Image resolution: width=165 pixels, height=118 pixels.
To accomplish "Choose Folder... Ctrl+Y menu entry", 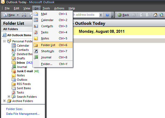I will click(x=53, y=64).
